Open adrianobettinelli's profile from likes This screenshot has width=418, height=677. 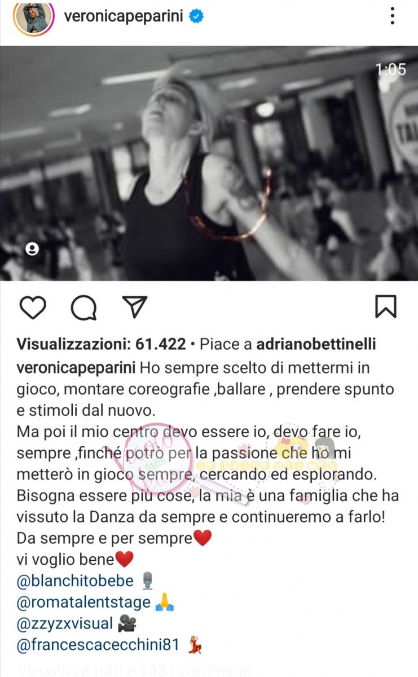point(316,344)
